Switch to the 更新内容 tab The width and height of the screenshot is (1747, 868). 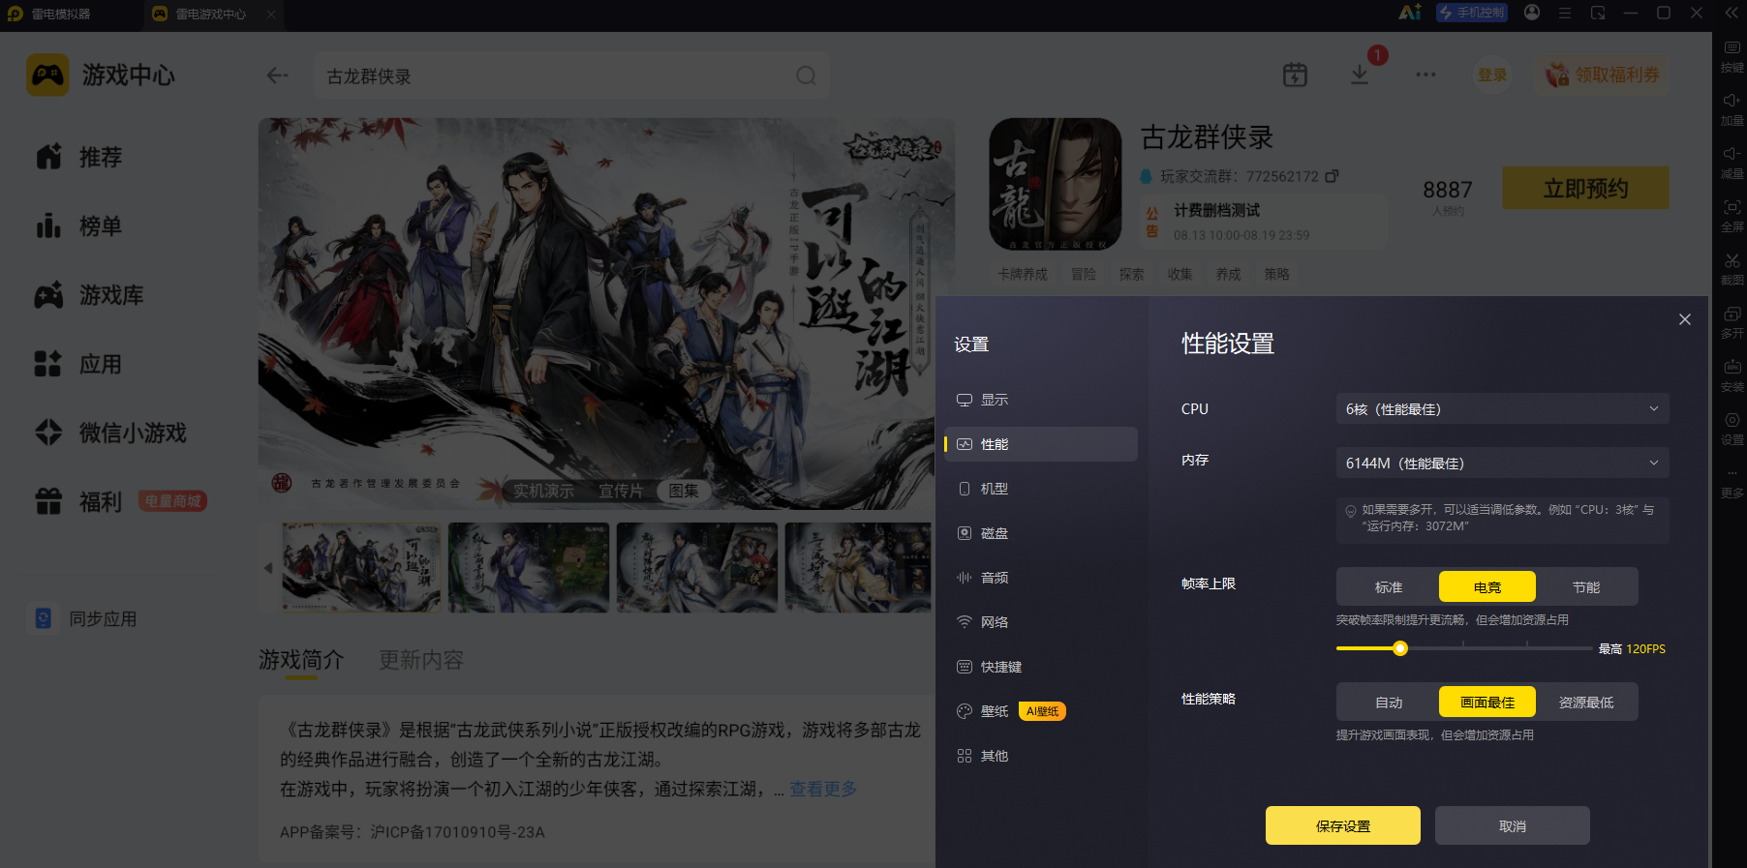point(421,660)
